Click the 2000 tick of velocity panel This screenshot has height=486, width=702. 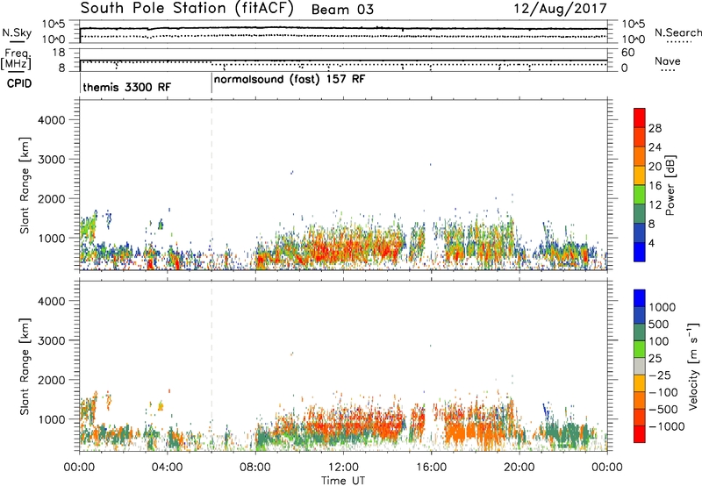click(51, 380)
